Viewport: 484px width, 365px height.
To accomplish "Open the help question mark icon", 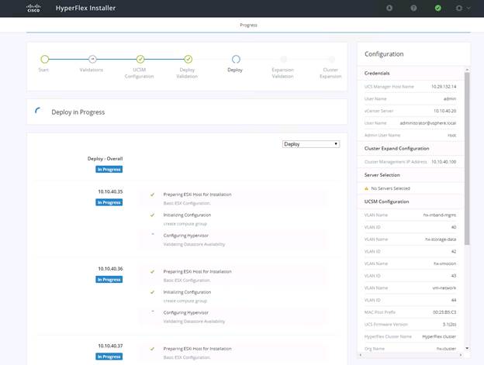I will [x=413, y=8].
